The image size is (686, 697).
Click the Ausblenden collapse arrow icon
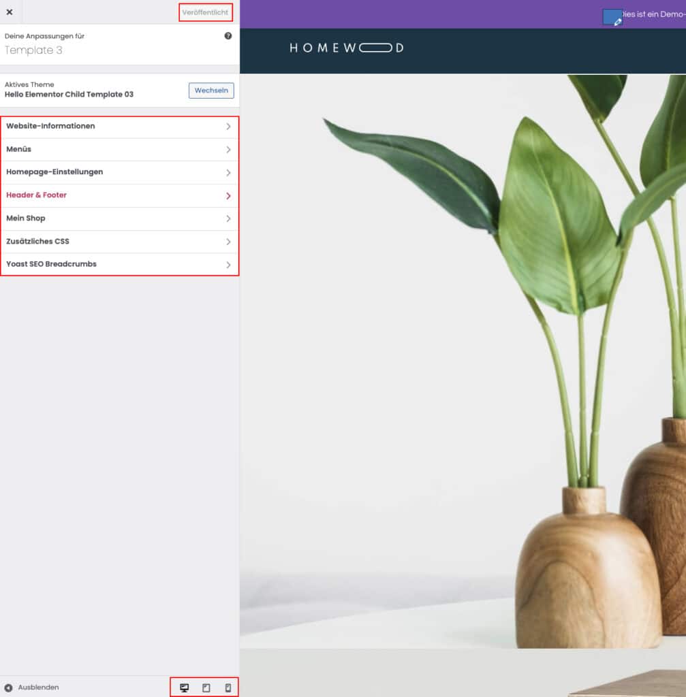[x=9, y=687]
